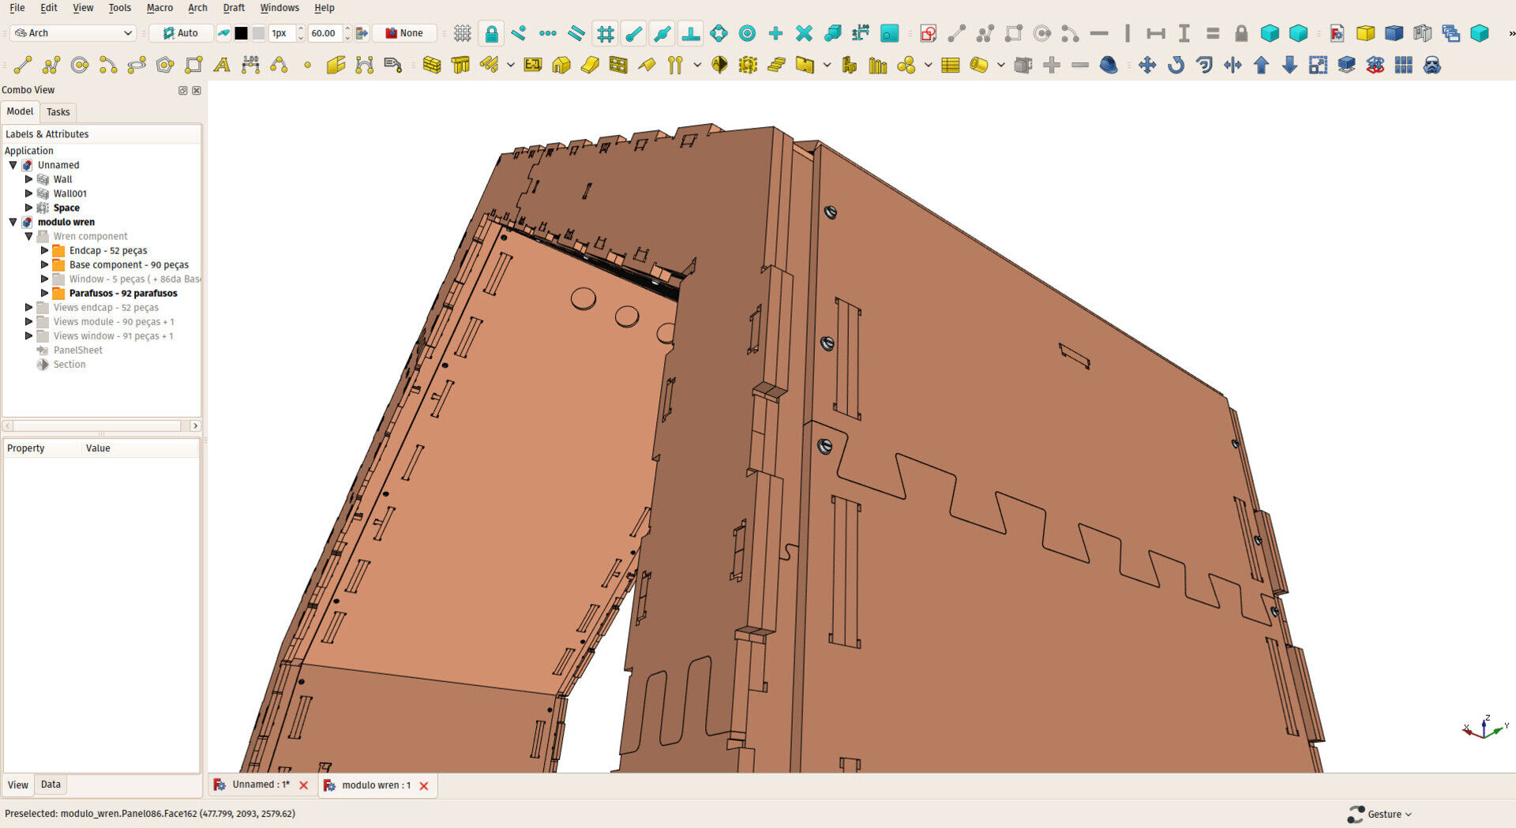
Task: Toggle snap perpendicular option
Action: (691, 33)
